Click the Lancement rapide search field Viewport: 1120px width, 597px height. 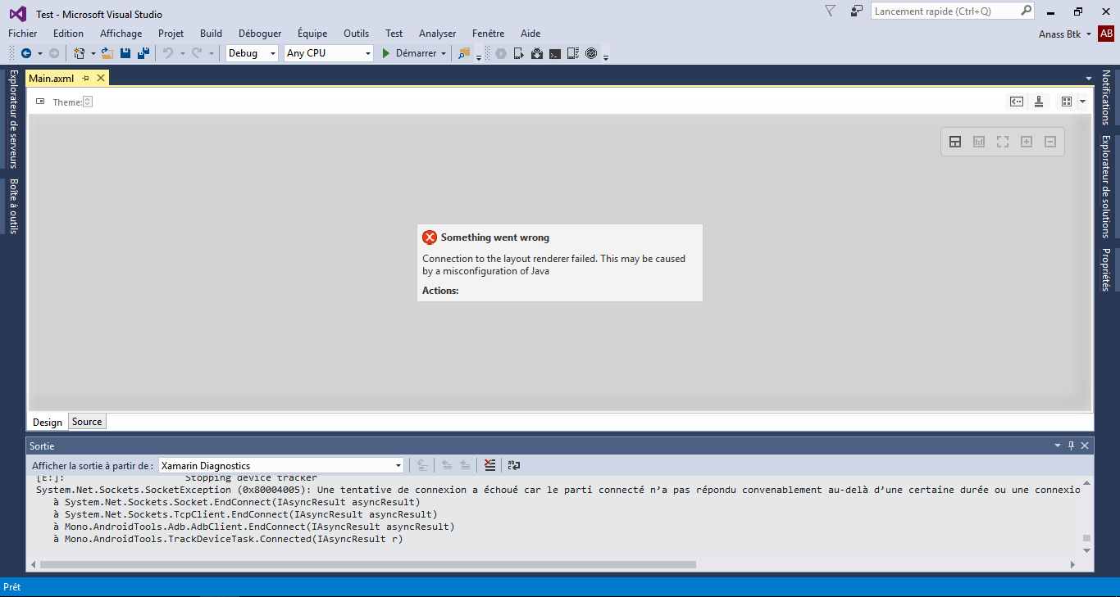(945, 11)
